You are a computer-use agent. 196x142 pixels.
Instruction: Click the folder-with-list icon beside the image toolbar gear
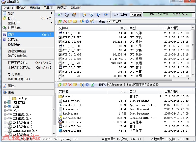coord(92,21)
